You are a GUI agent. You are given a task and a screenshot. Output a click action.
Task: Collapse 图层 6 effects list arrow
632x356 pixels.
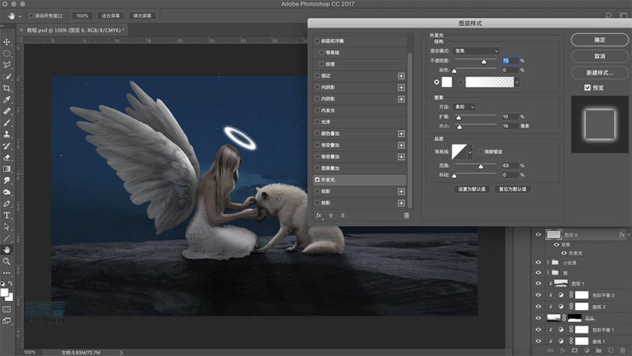point(628,235)
